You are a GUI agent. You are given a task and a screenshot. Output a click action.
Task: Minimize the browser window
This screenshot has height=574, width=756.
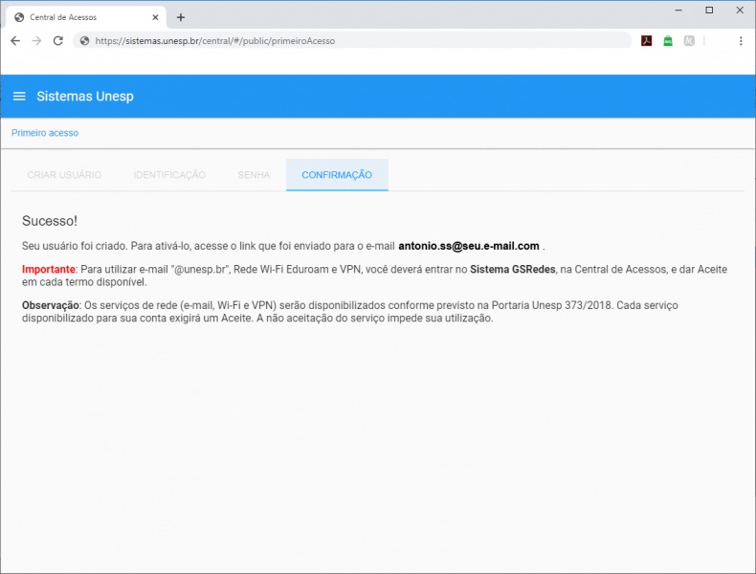(x=678, y=11)
